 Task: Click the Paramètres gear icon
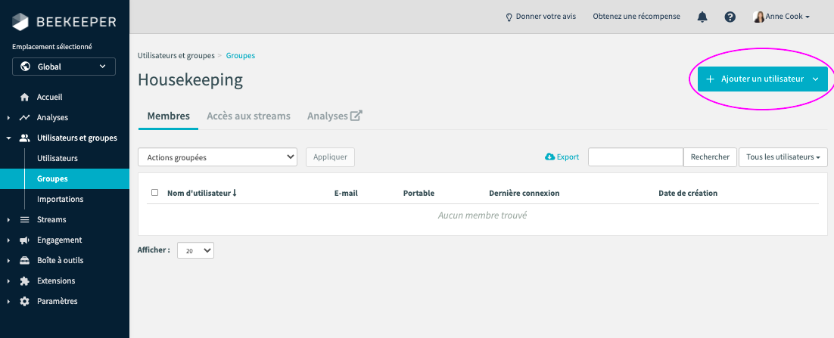pyautogui.click(x=24, y=302)
